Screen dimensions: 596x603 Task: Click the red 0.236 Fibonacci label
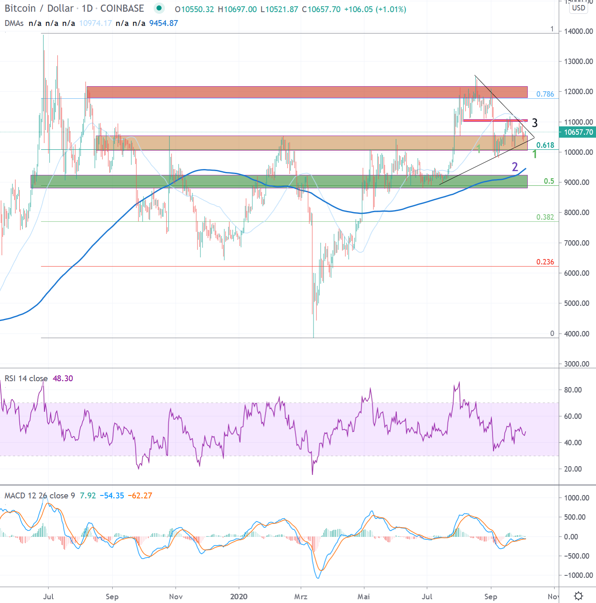coord(545,262)
